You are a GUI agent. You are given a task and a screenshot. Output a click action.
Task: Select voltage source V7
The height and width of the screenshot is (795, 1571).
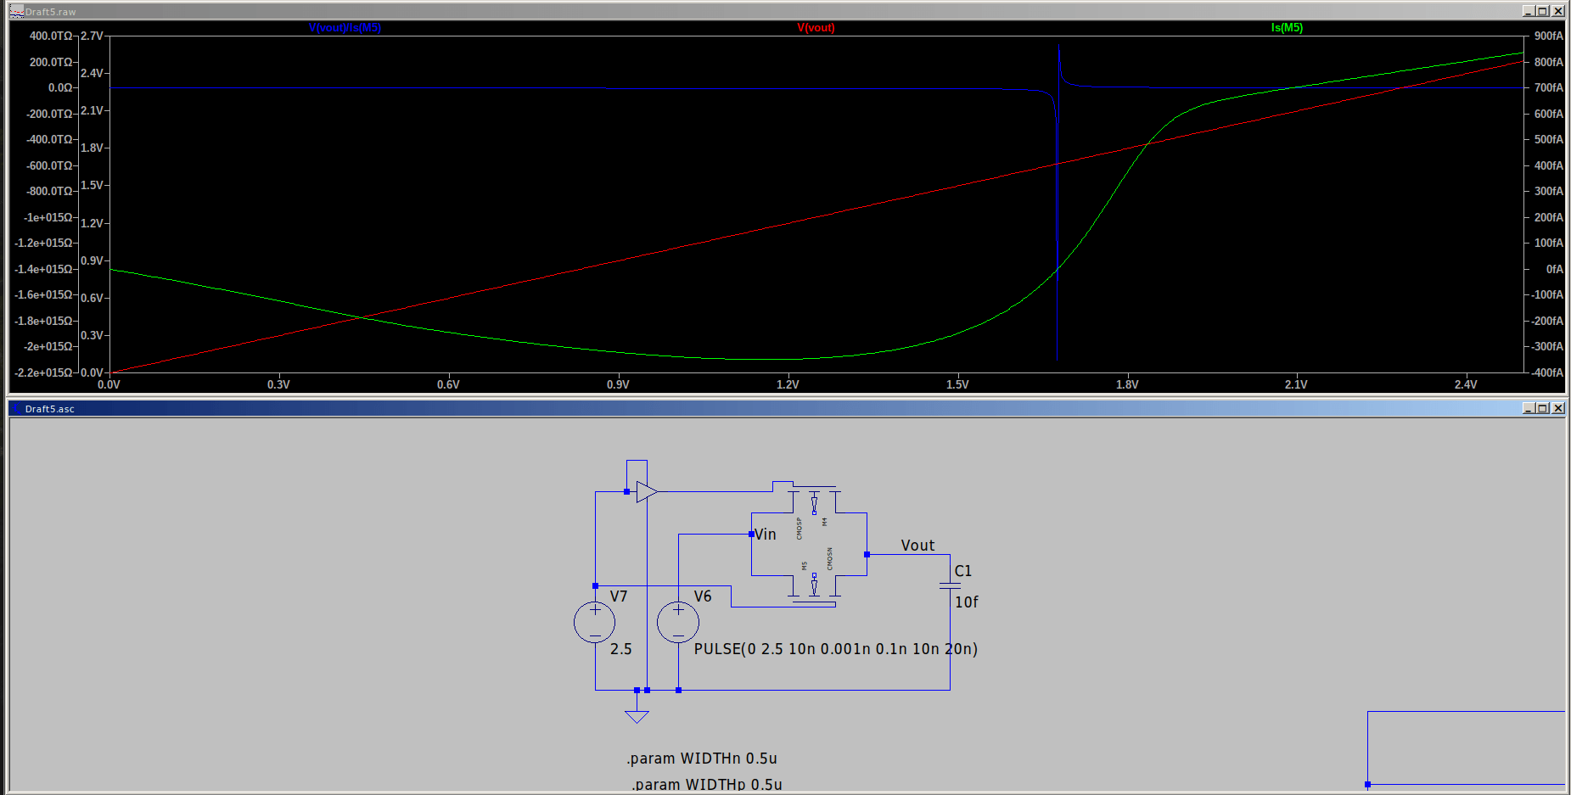(x=594, y=622)
